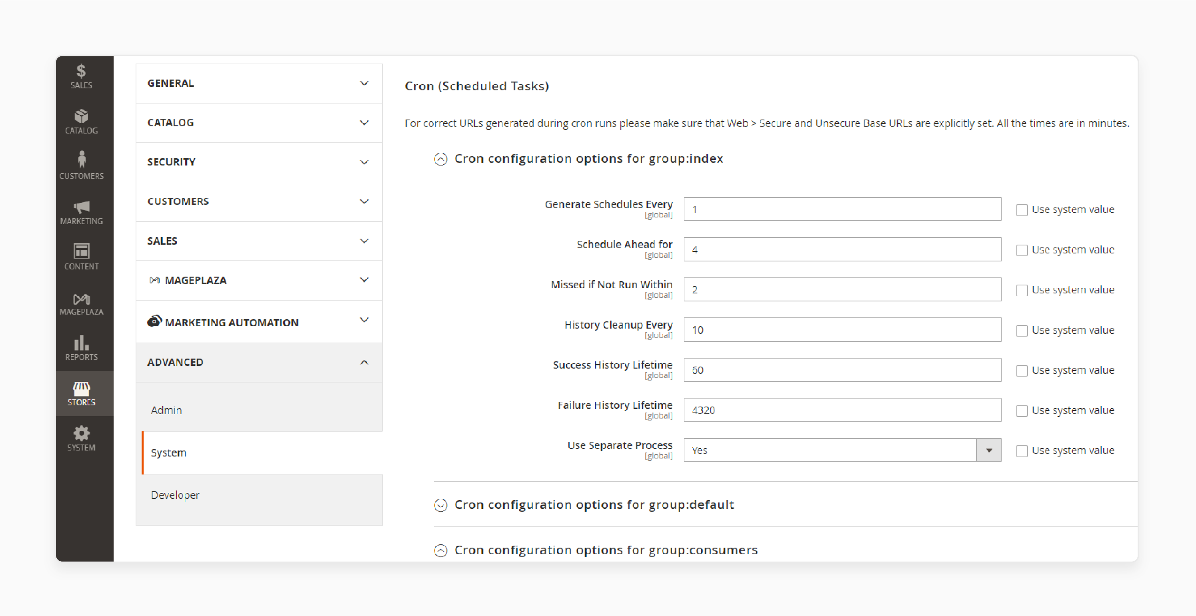Click Cron configuration options for group:consumers heading

[x=606, y=550]
